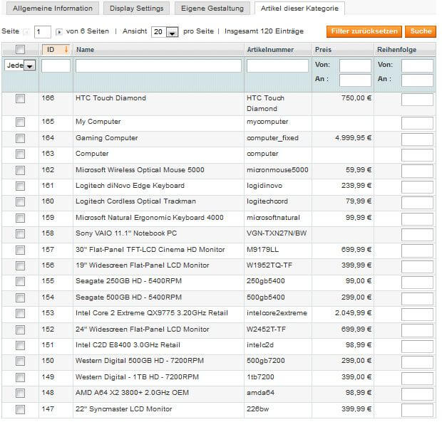Screen dimensions: 442x422
Task: Tick the 22" Syncmaster LCD Monitor checkbox
Action: coord(20,409)
